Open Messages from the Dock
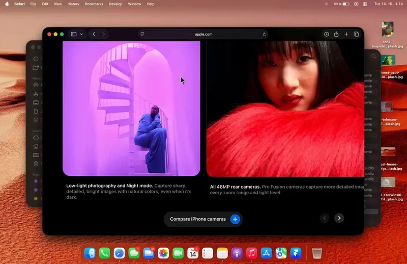Viewport: 407px width, 264px height. pyautogui.click(x=134, y=253)
